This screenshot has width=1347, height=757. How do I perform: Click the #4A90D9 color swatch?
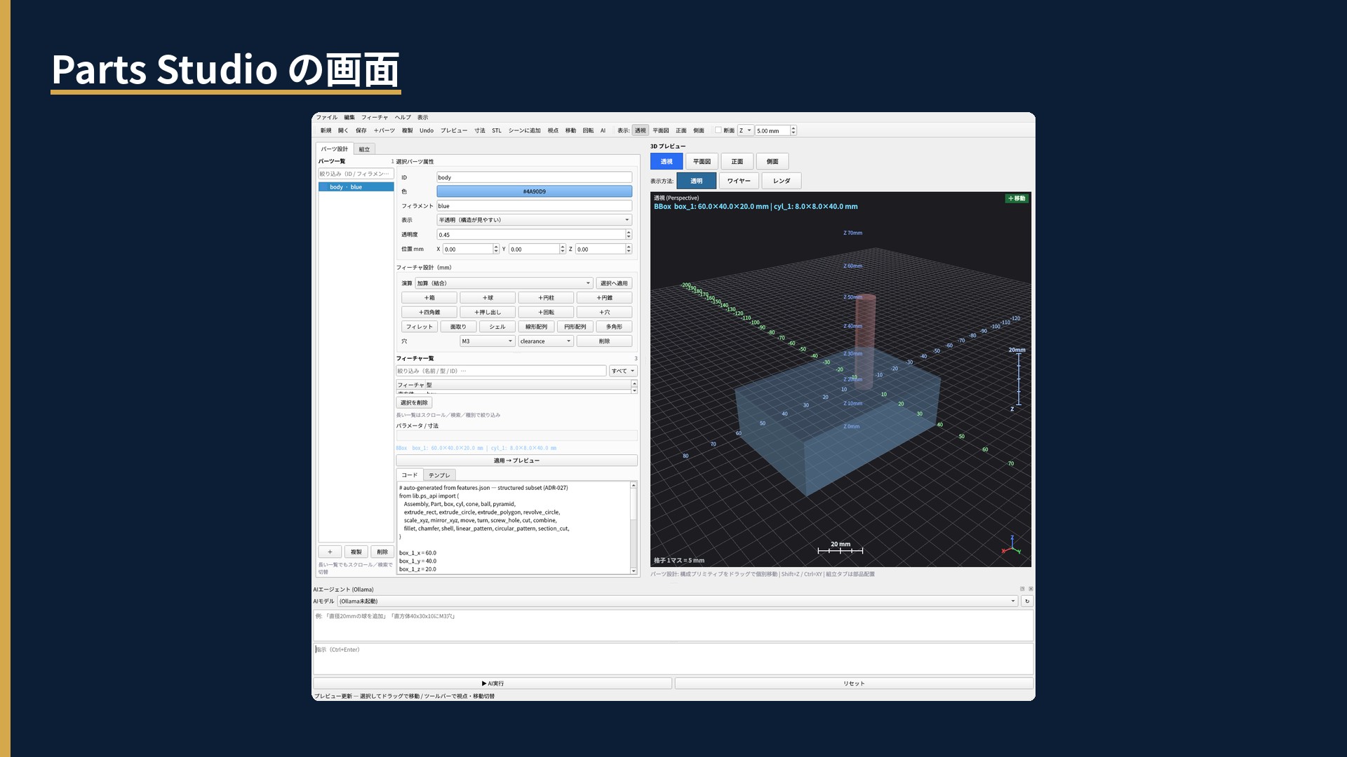(534, 191)
